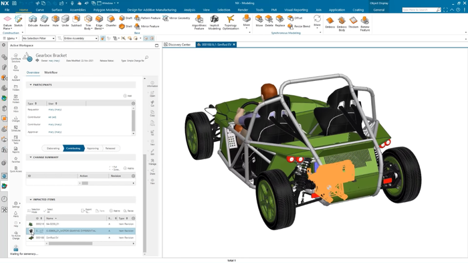Image resolution: width=468 pixels, height=263 pixels.
Task: Click the Mirror Geometry tool
Action: coord(177,18)
